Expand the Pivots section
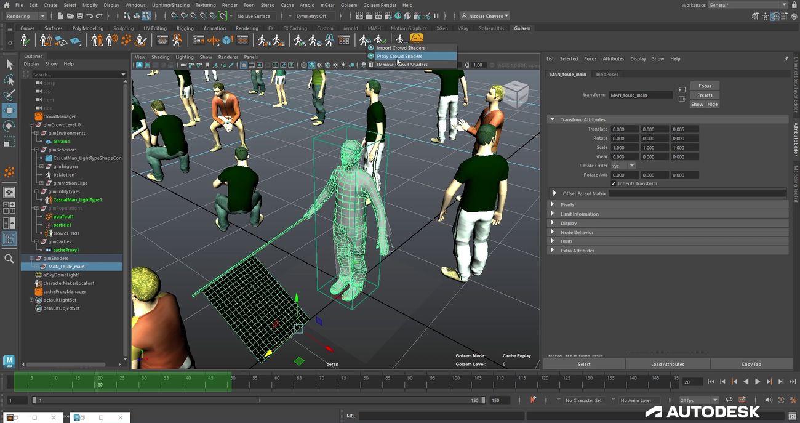Image resolution: width=800 pixels, height=423 pixels. tap(552, 204)
